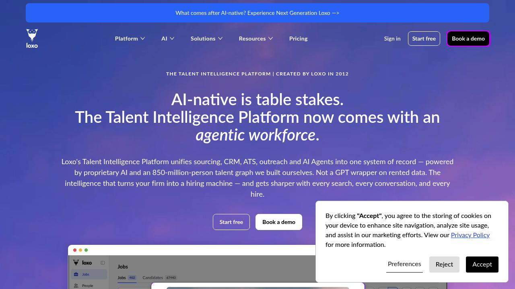
Task: Select the Candidates tab showing 67443
Action: 160,277
